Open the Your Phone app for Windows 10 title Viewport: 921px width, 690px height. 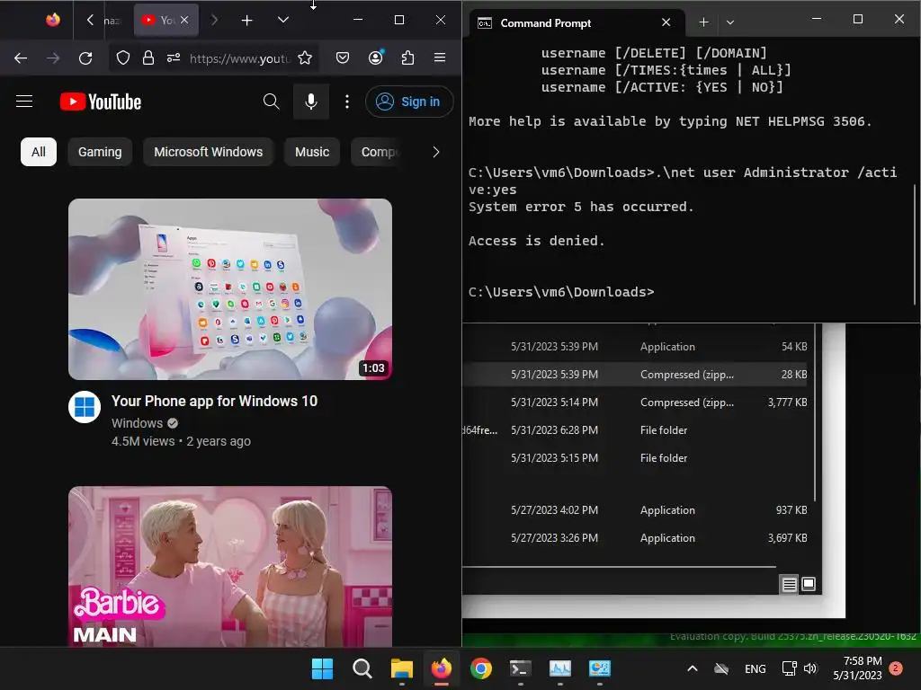[x=214, y=402]
